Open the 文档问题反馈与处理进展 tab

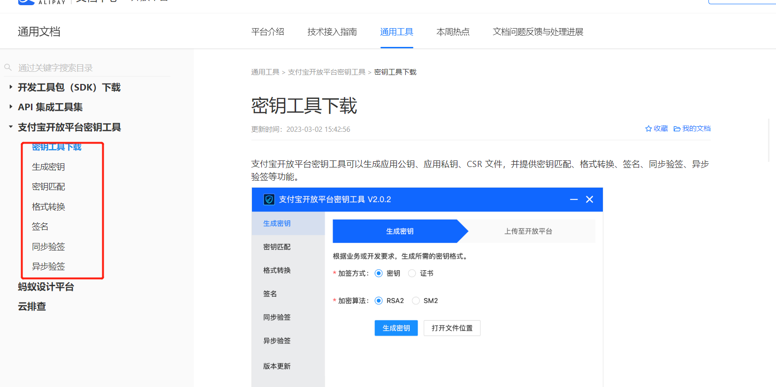[x=538, y=32]
